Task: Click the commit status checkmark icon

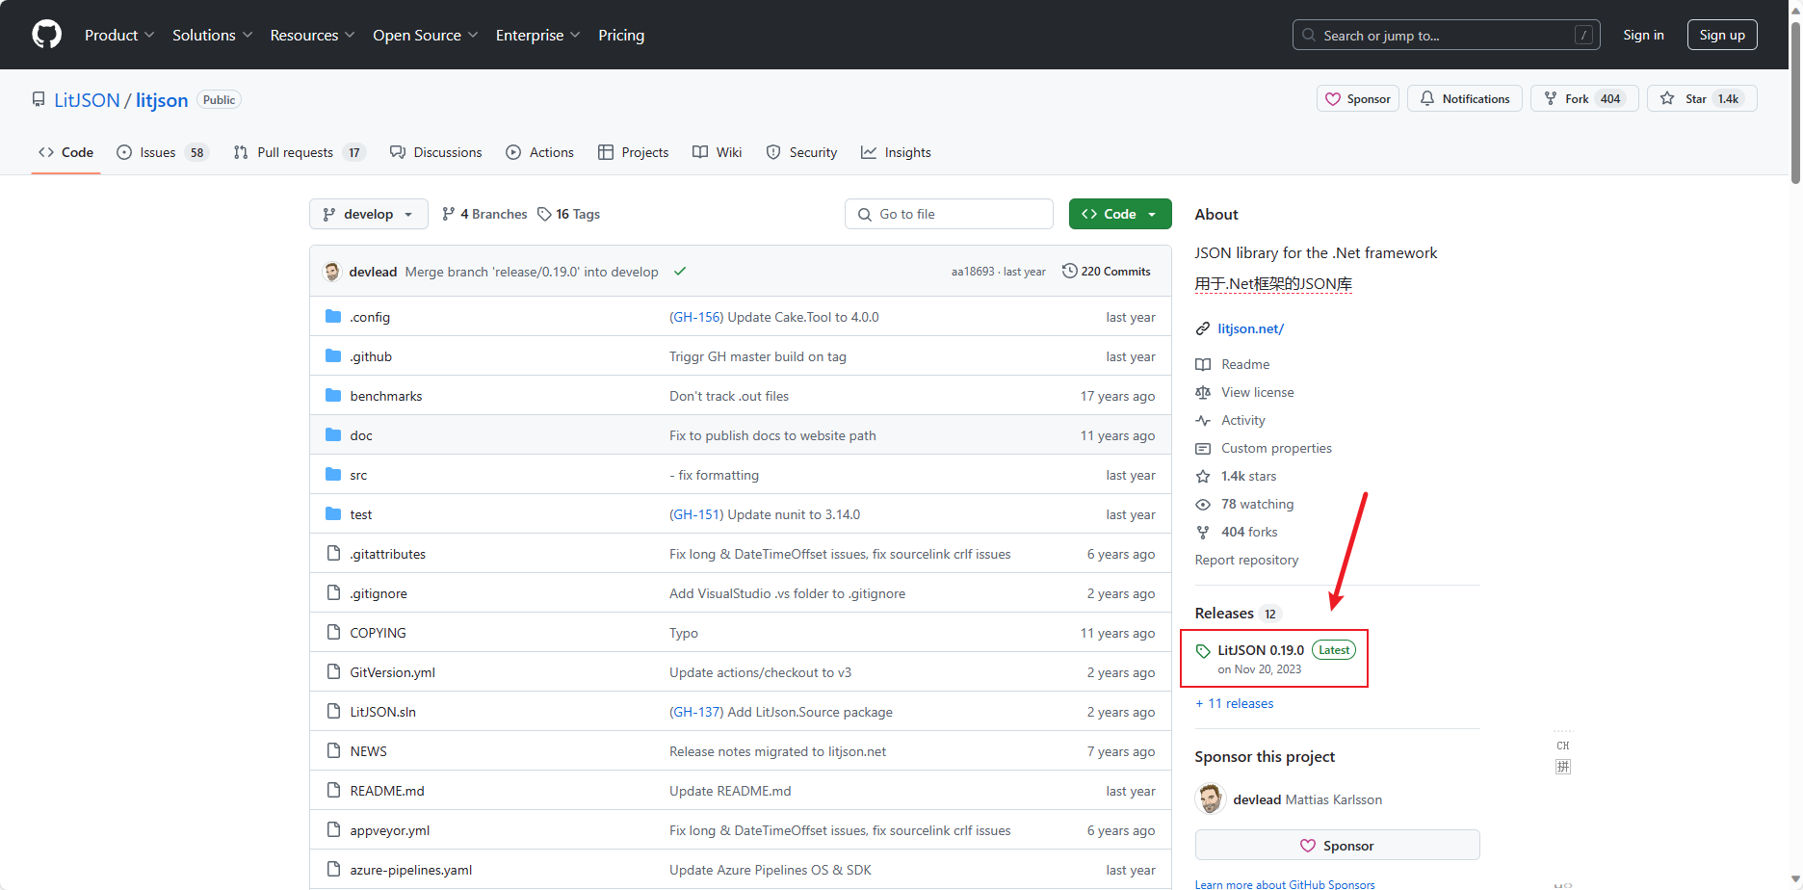Action: (x=680, y=272)
